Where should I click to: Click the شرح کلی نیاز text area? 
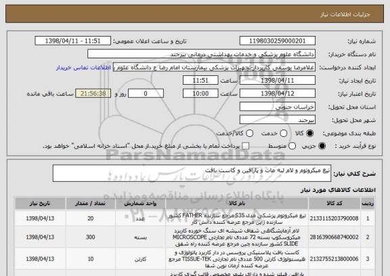[x=192, y=173]
